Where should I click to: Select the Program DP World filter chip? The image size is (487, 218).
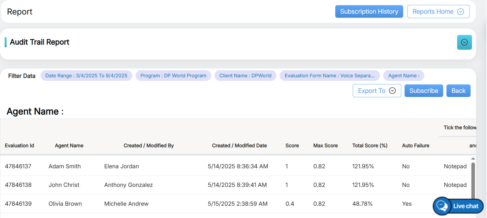[x=173, y=76]
